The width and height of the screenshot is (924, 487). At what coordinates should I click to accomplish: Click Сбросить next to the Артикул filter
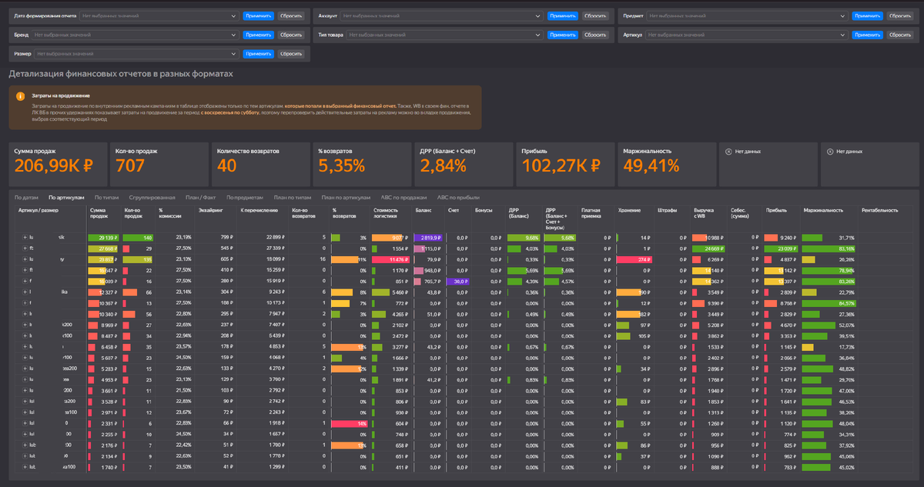pos(901,35)
